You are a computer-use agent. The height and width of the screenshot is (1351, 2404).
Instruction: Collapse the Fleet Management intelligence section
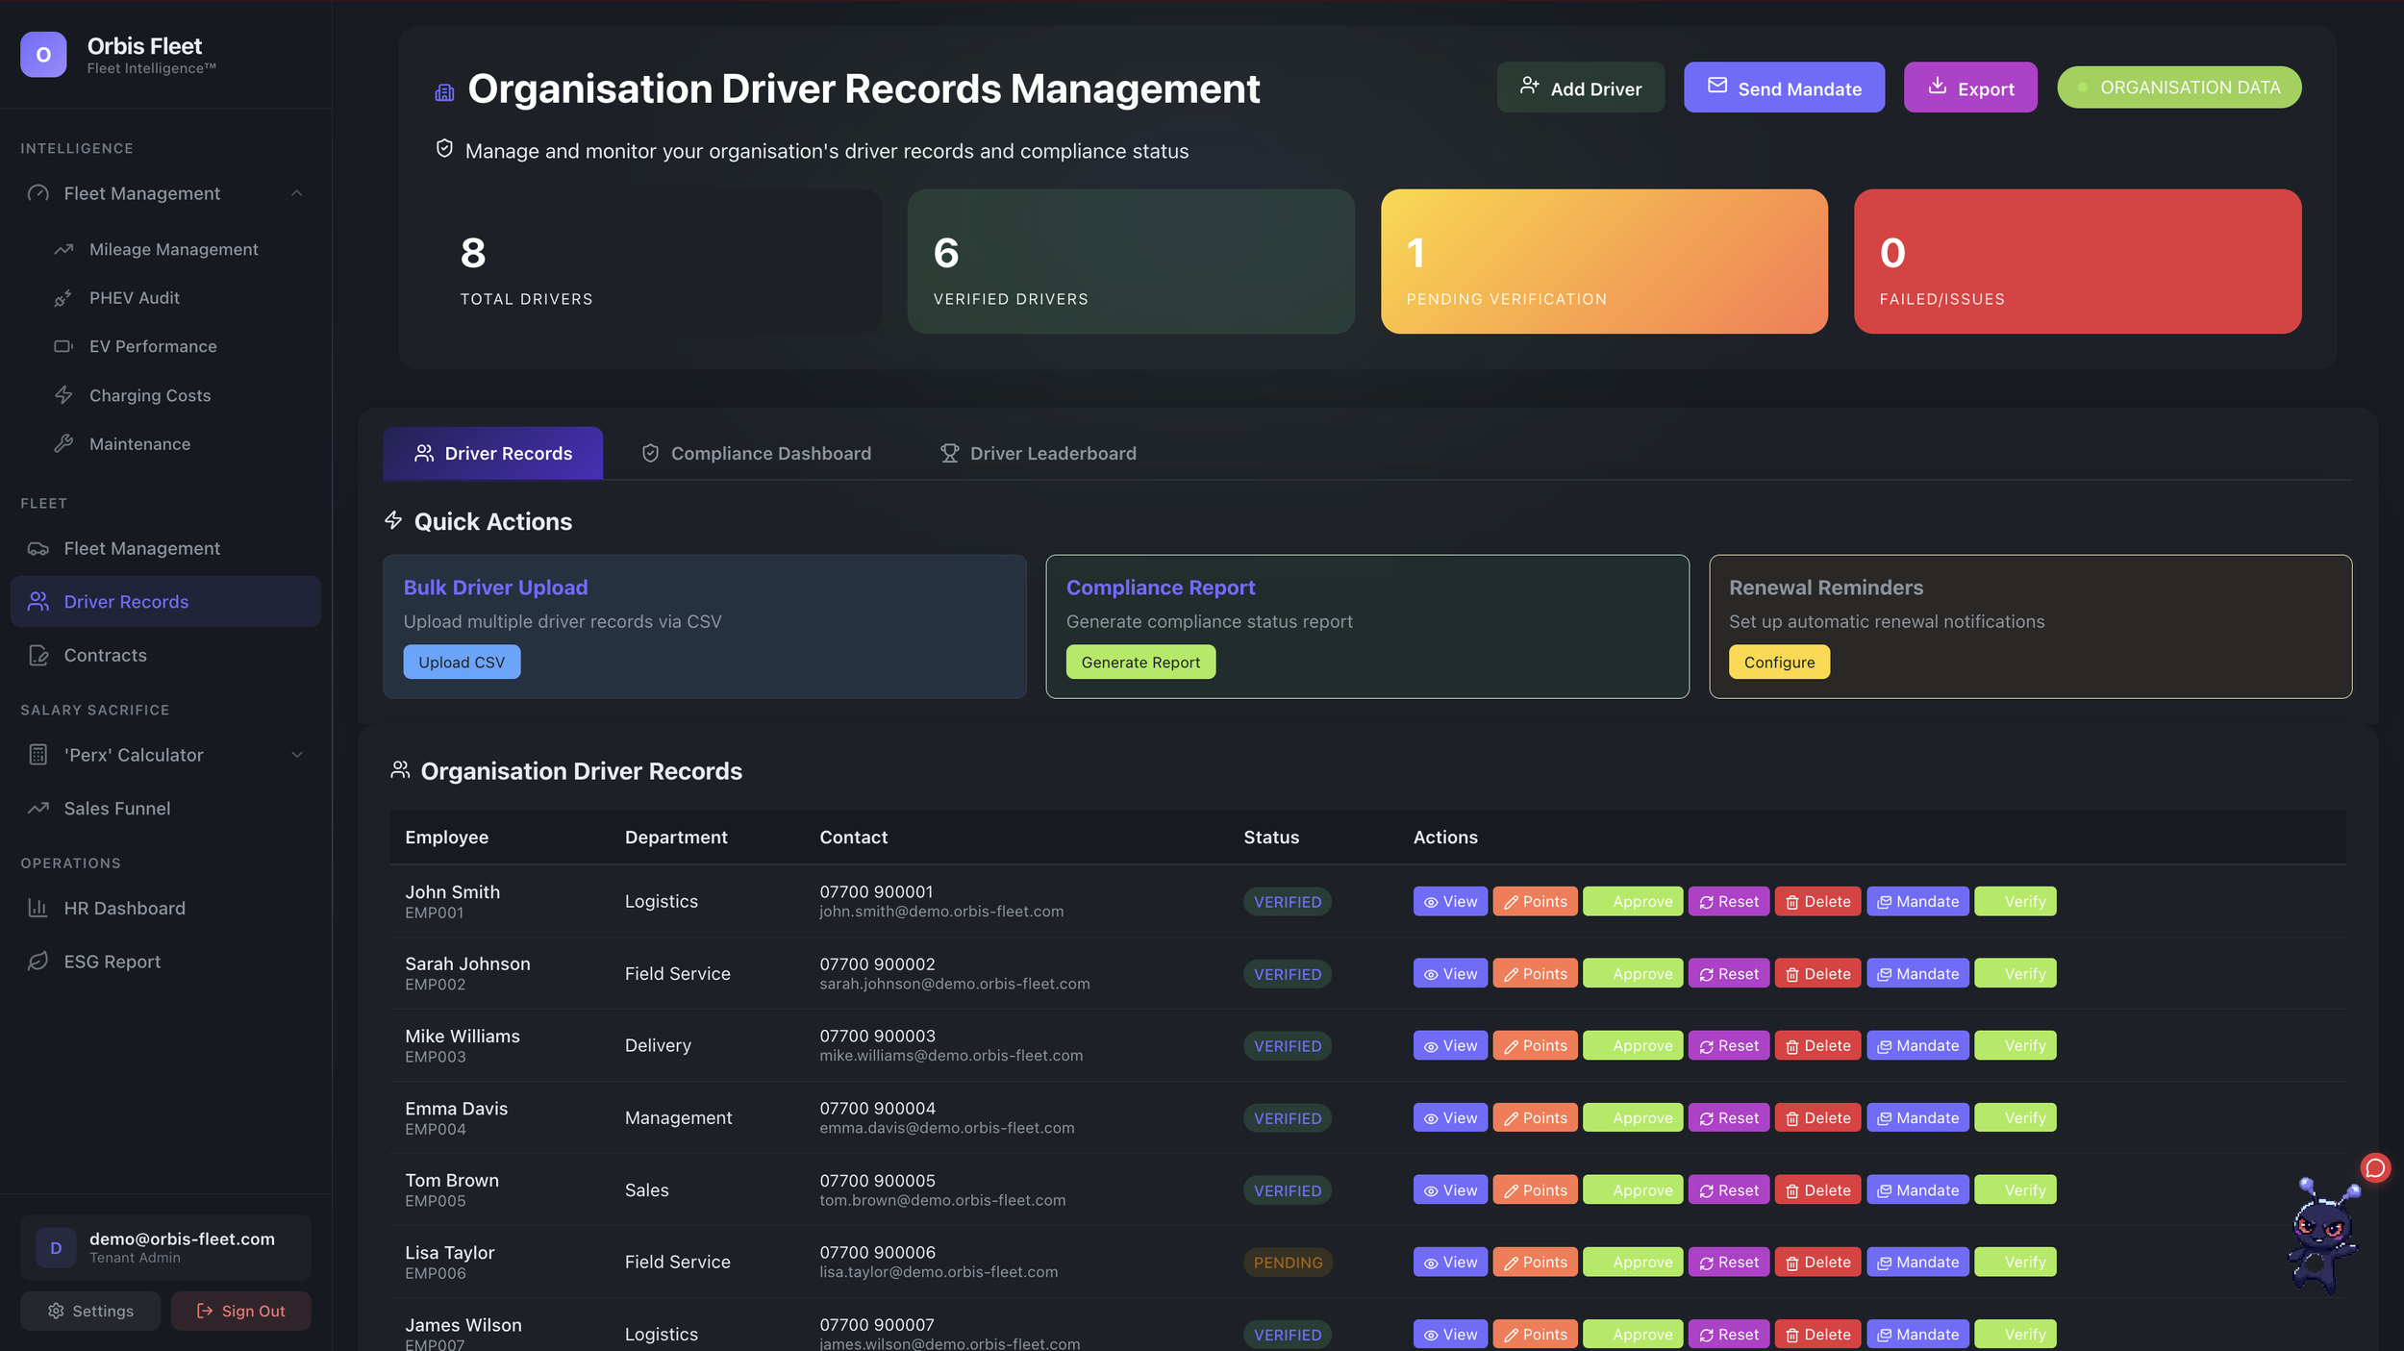pyautogui.click(x=296, y=193)
